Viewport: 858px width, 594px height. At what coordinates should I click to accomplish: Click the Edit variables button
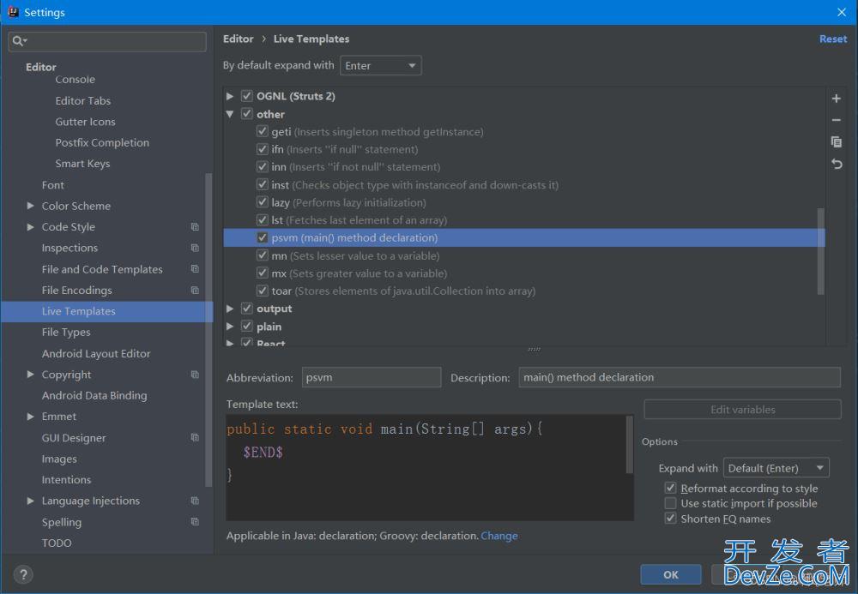click(x=742, y=410)
